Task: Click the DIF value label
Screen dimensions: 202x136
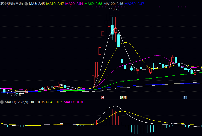Action: (37, 102)
